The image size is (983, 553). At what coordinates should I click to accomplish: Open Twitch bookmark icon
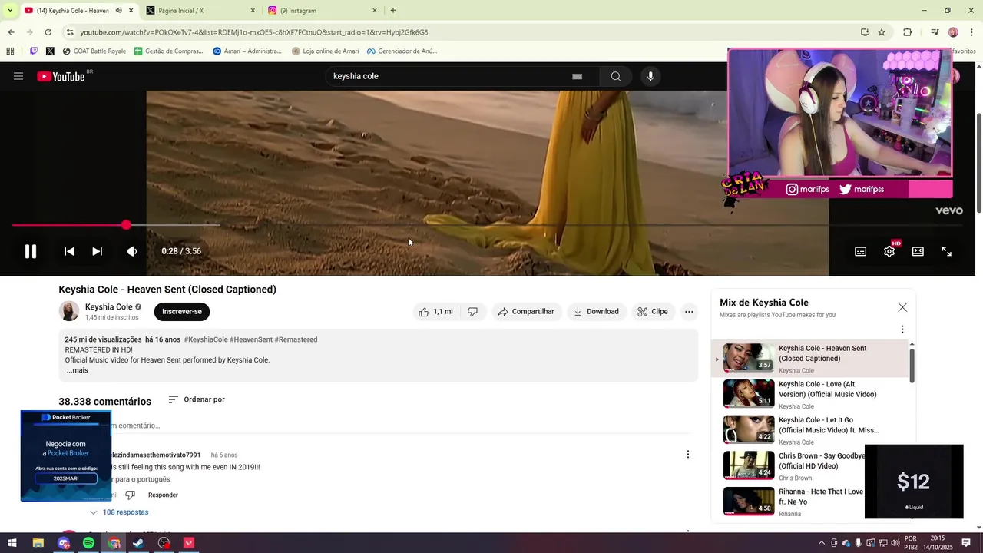[34, 51]
